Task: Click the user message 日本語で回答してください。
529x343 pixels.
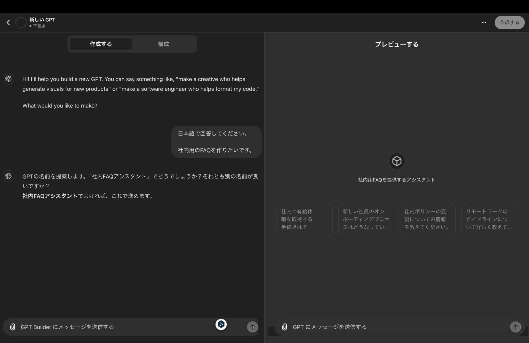Action: (214, 133)
